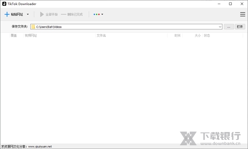The image size is (248, 149).
Task: Click the yellow folder icon in the path field
Action: [33, 27]
